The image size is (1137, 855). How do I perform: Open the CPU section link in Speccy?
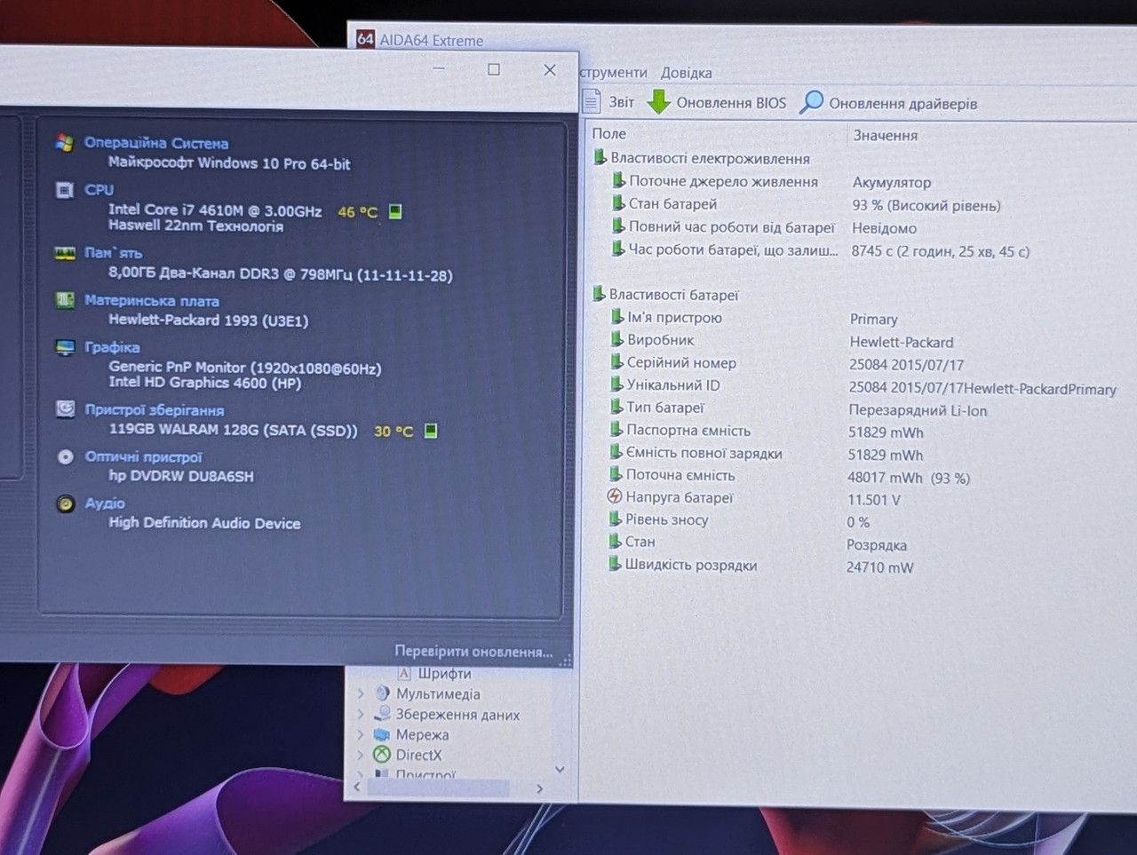pos(99,190)
